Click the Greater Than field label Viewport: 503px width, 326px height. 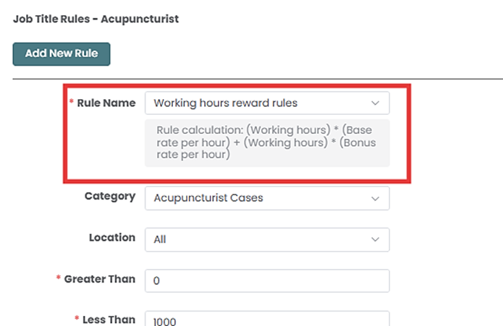click(100, 278)
